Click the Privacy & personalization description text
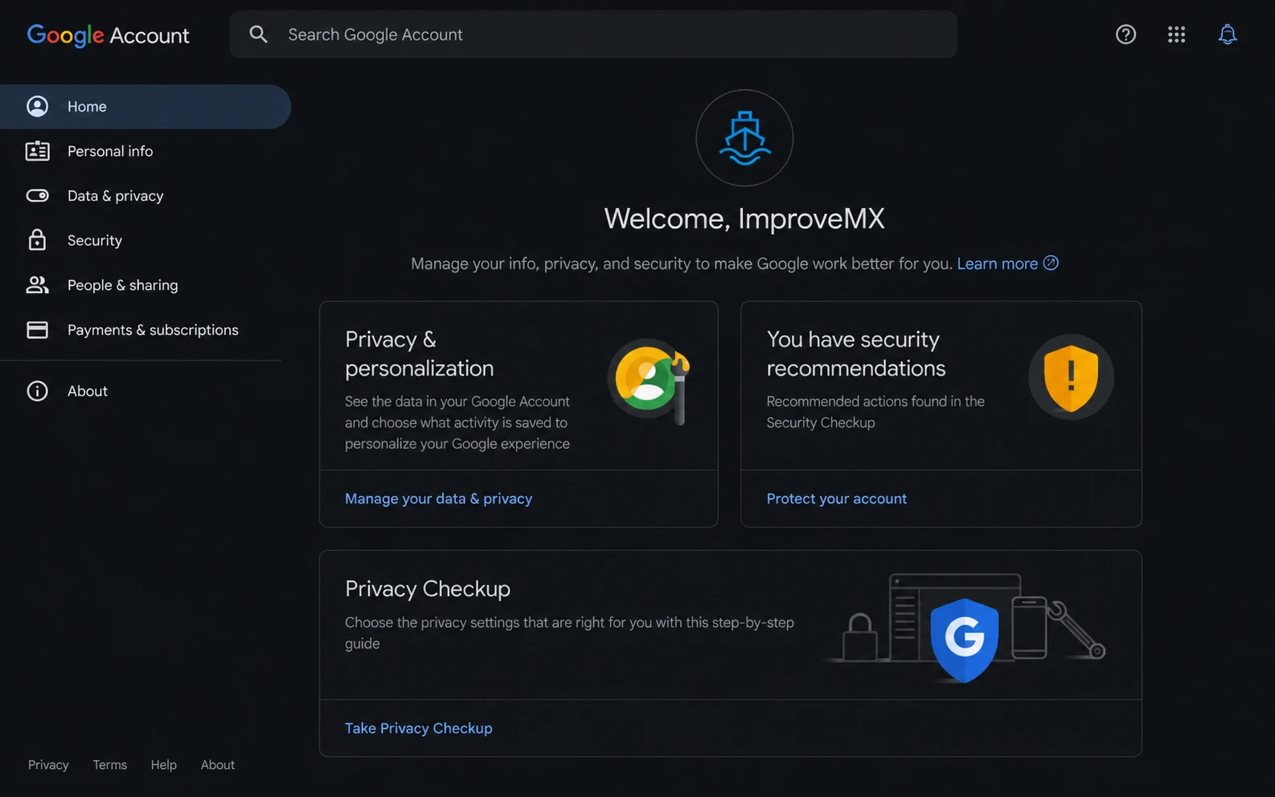Screen dimensions: 1275x797 pos(457,422)
